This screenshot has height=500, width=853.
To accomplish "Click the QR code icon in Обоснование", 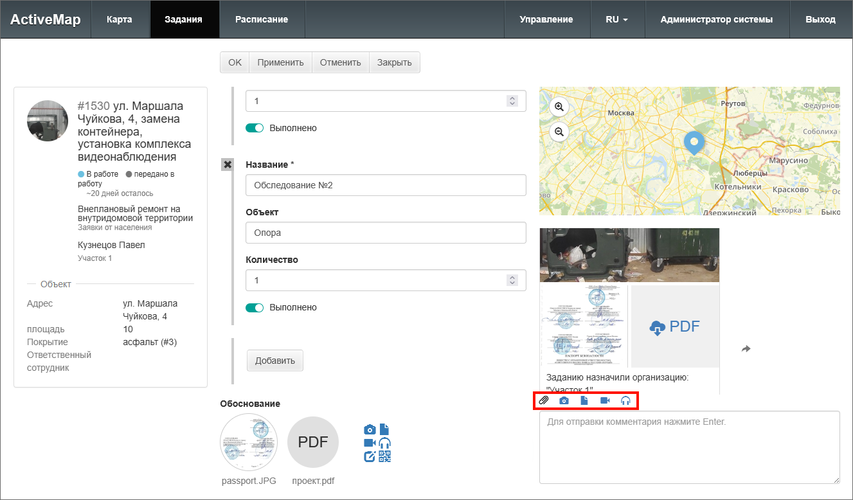I will [x=385, y=456].
